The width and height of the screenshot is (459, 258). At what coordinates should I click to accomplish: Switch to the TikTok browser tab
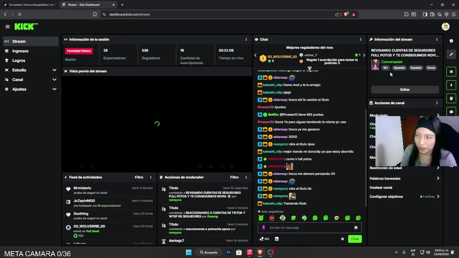pyautogui.click(x=30, y=5)
